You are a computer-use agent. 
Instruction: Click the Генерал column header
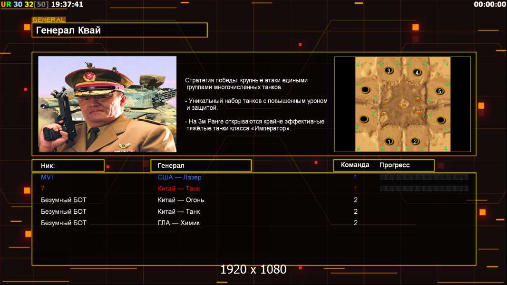201,166
